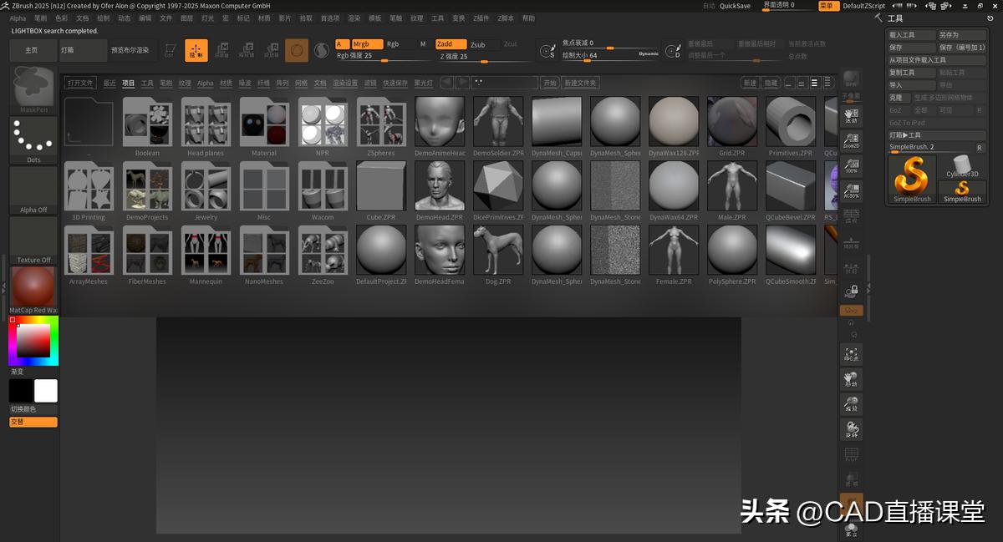Click the LightBox previous-page arrow
Image resolution: width=1003 pixels, height=542 pixels.
pyautogui.click(x=446, y=82)
